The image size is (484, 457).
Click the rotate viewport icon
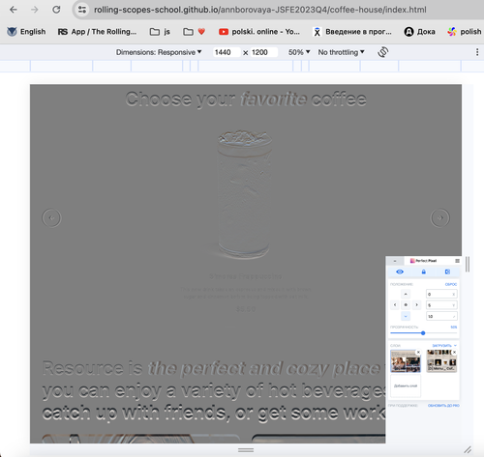pos(383,52)
